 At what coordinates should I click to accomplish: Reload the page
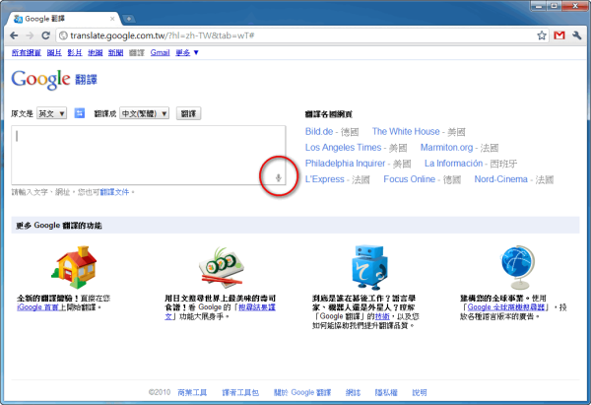[x=45, y=35]
